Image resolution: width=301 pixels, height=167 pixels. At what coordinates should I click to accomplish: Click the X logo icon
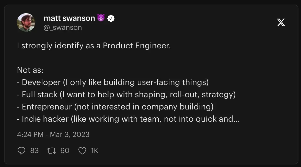click(281, 22)
